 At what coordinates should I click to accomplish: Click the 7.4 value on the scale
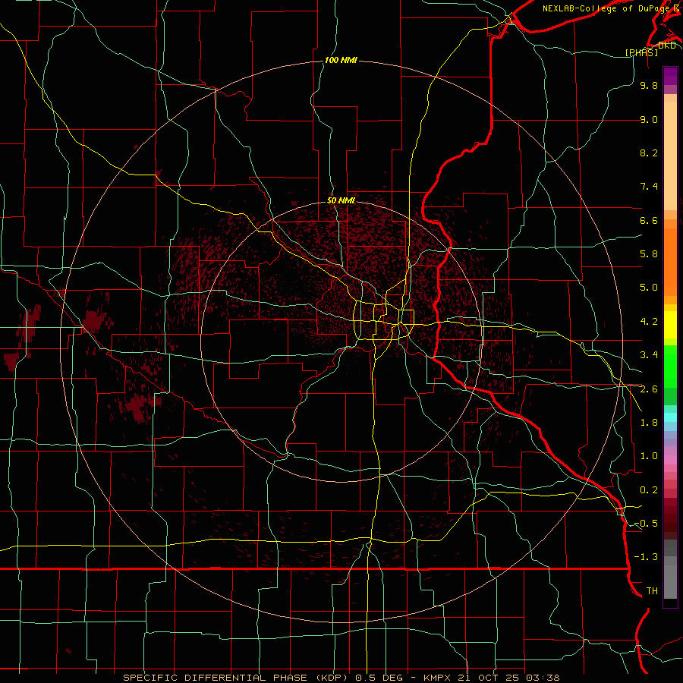coord(649,187)
